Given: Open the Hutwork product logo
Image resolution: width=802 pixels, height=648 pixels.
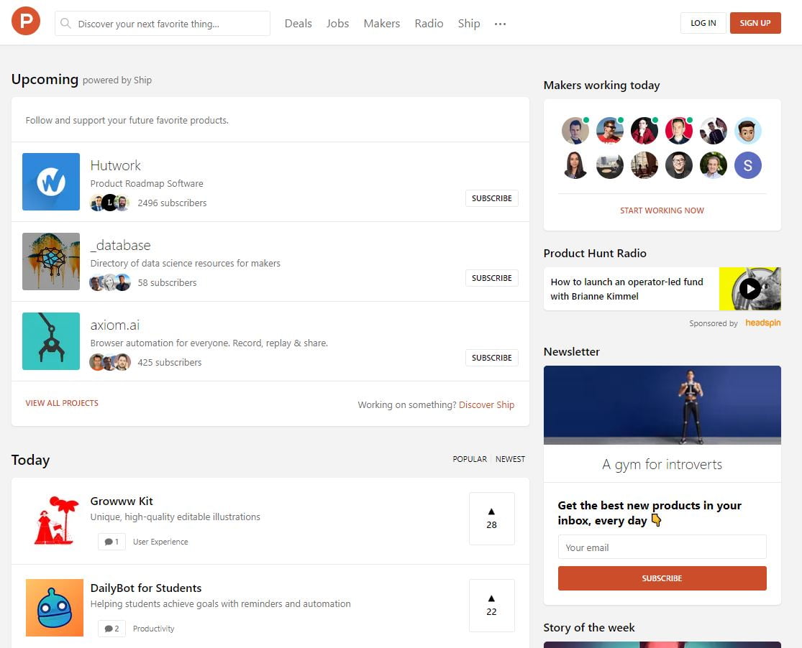Looking at the screenshot, I should point(51,182).
